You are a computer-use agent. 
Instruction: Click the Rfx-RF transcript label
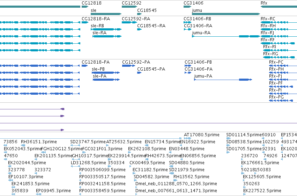[x=267, y=40]
